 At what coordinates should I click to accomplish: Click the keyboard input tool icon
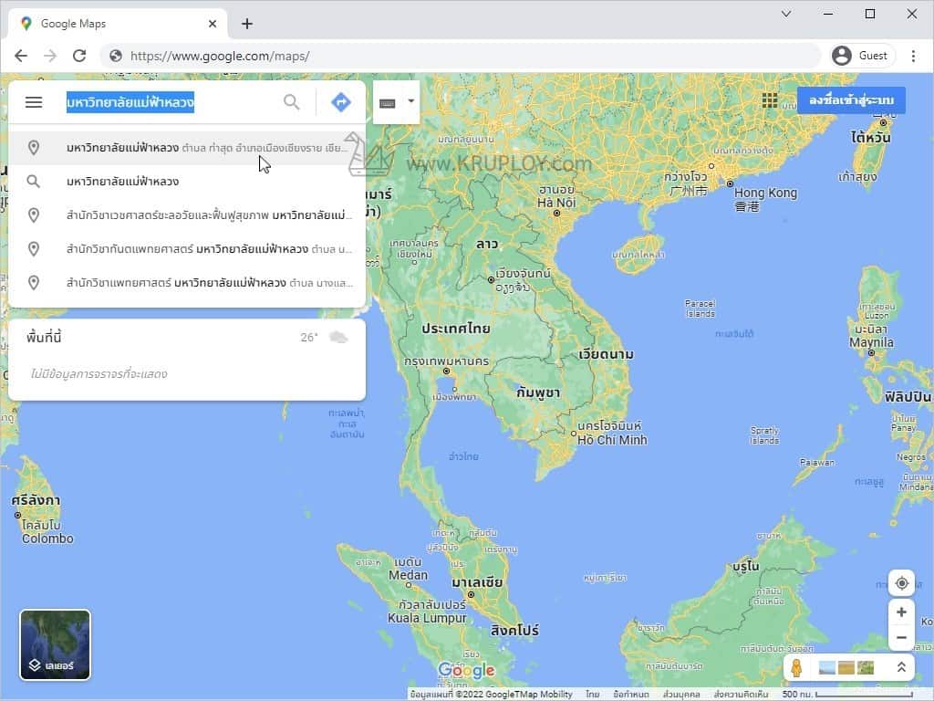pyautogui.click(x=388, y=103)
